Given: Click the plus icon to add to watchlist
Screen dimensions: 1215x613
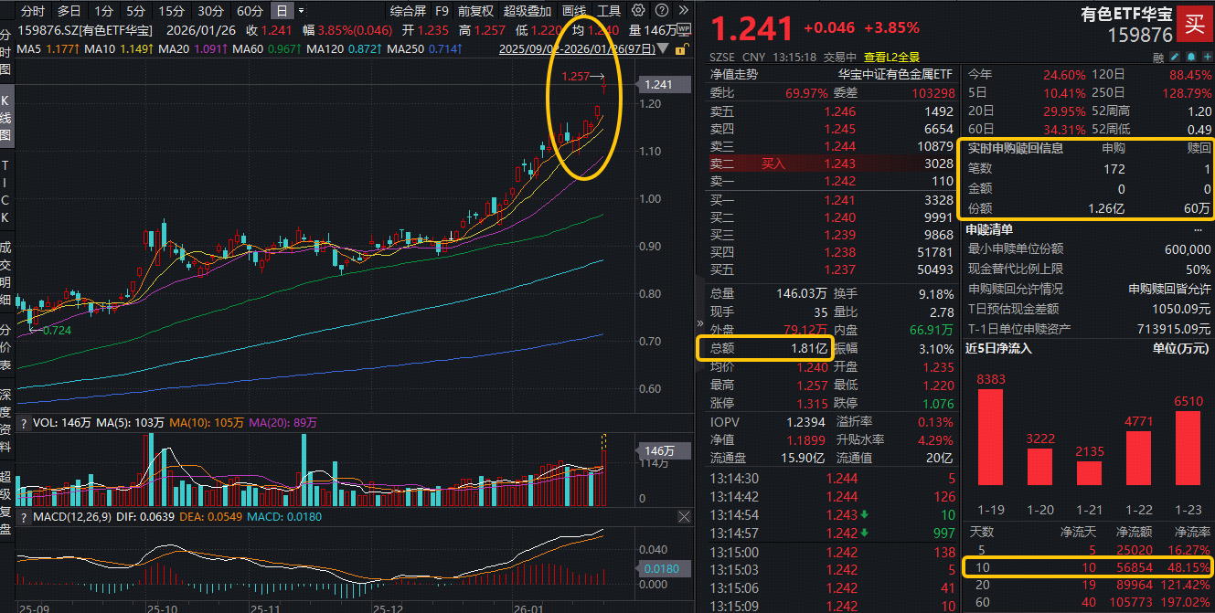Looking at the screenshot, I should coord(1208,57).
